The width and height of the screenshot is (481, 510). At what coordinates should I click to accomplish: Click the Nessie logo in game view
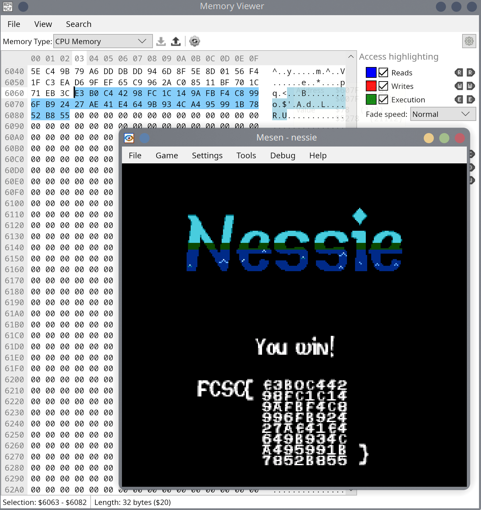tap(294, 240)
